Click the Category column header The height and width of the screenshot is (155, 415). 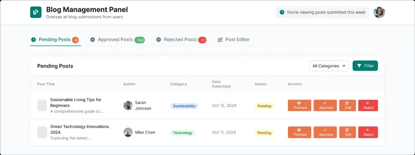pos(178,84)
